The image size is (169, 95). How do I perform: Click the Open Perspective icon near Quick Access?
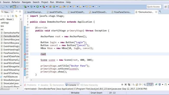point(166,7)
